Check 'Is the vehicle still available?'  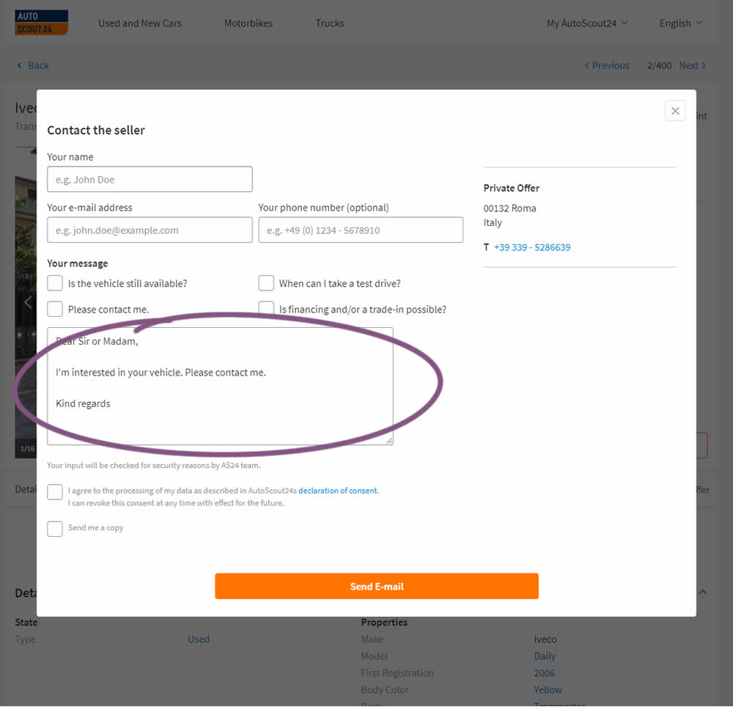pyautogui.click(x=55, y=283)
